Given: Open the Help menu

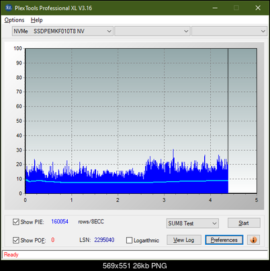Looking at the screenshot, I should point(36,20).
